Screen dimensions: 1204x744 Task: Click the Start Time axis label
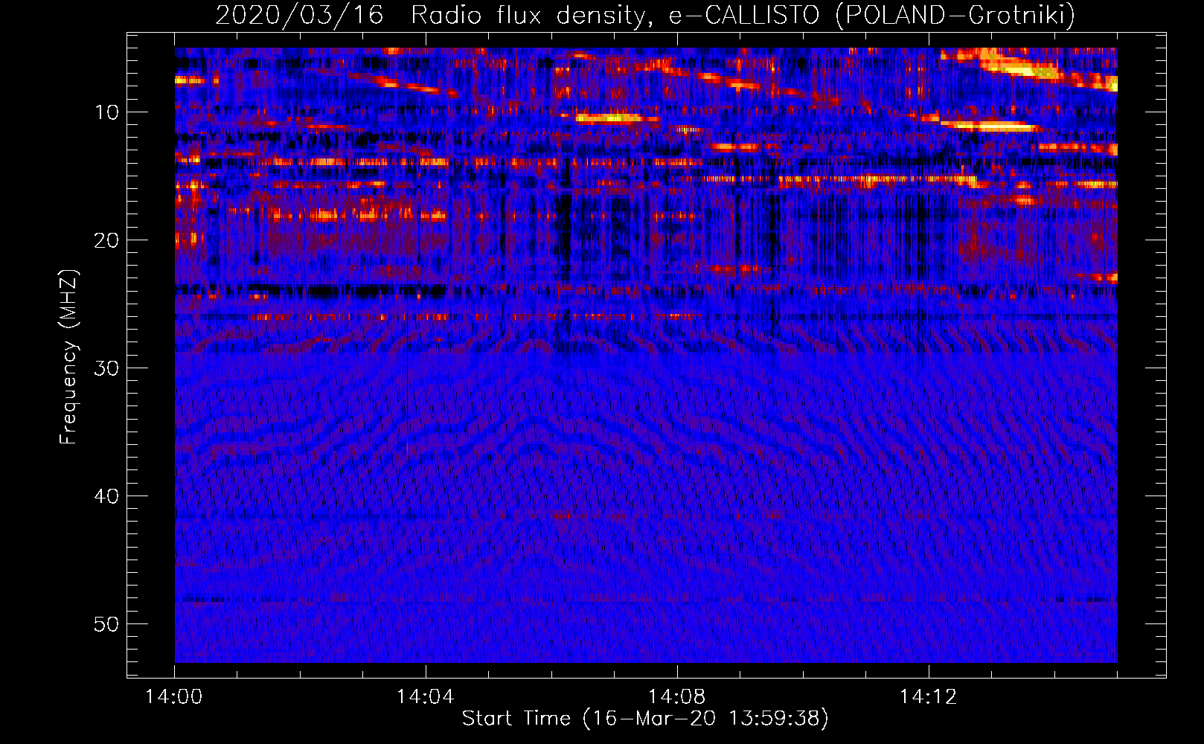coord(645,719)
